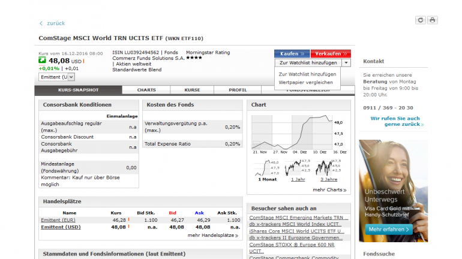The image size is (462, 259).
Task: Click the mehr Charts link
Action: [329, 190]
